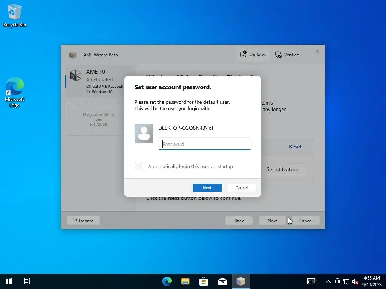Open News and interests taskbar icon
Viewport: 386px width, 289px height.
coord(312,281)
